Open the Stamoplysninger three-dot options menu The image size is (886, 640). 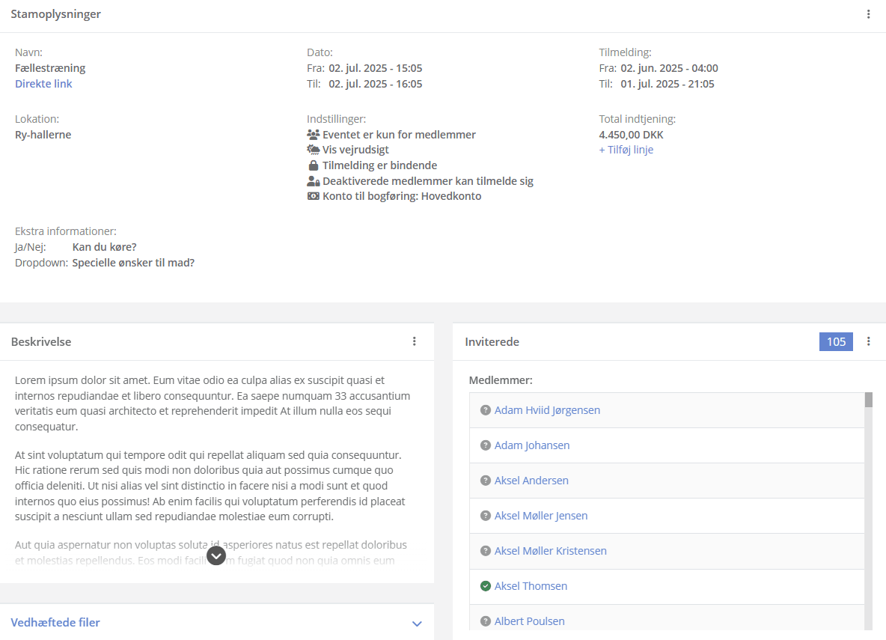[x=869, y=14]
